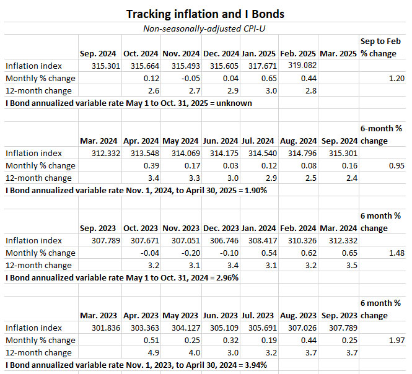
Task: Select the 'Nov. 1, 2023, to April 30, 2024 = 3.94%' row
Action: [x=136, y=365]
